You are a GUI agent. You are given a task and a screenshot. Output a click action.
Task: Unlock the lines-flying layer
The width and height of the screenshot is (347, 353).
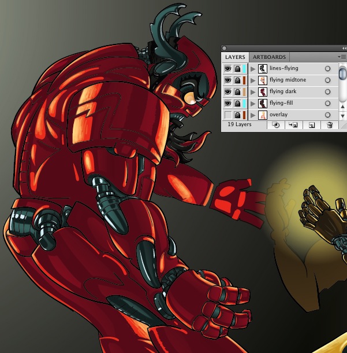click(237, 69)
